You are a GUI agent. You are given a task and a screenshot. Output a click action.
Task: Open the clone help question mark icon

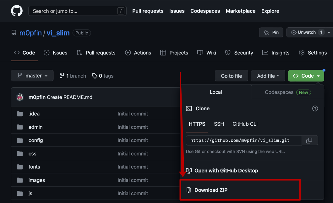point(315,108)
